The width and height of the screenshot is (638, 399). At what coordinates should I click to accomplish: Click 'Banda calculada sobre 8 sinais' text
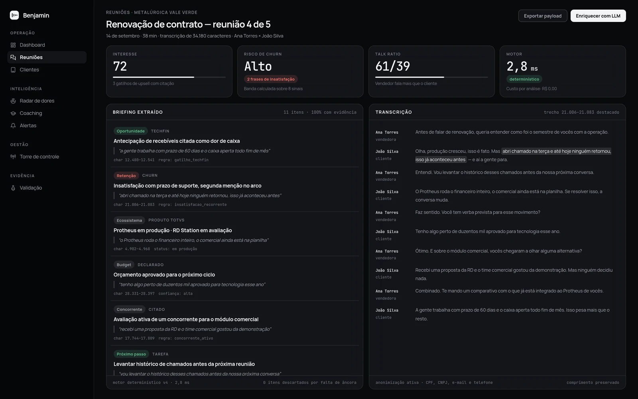click(273, 89)
